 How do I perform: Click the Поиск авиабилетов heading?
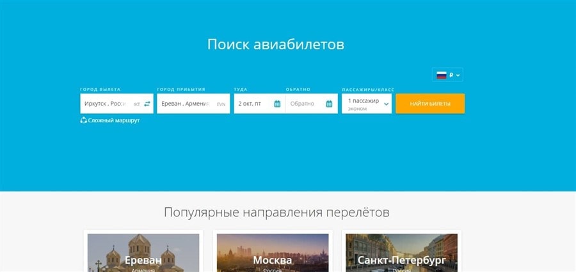(276, 44)
